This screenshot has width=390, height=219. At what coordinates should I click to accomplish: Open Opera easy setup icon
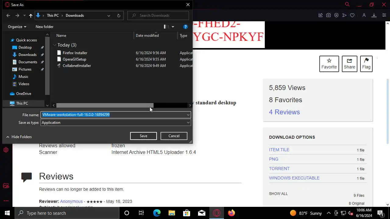tap(384, 15)
